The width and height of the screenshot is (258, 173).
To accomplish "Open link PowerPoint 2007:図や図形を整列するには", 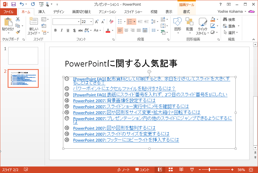I will (x=114, y=128).
